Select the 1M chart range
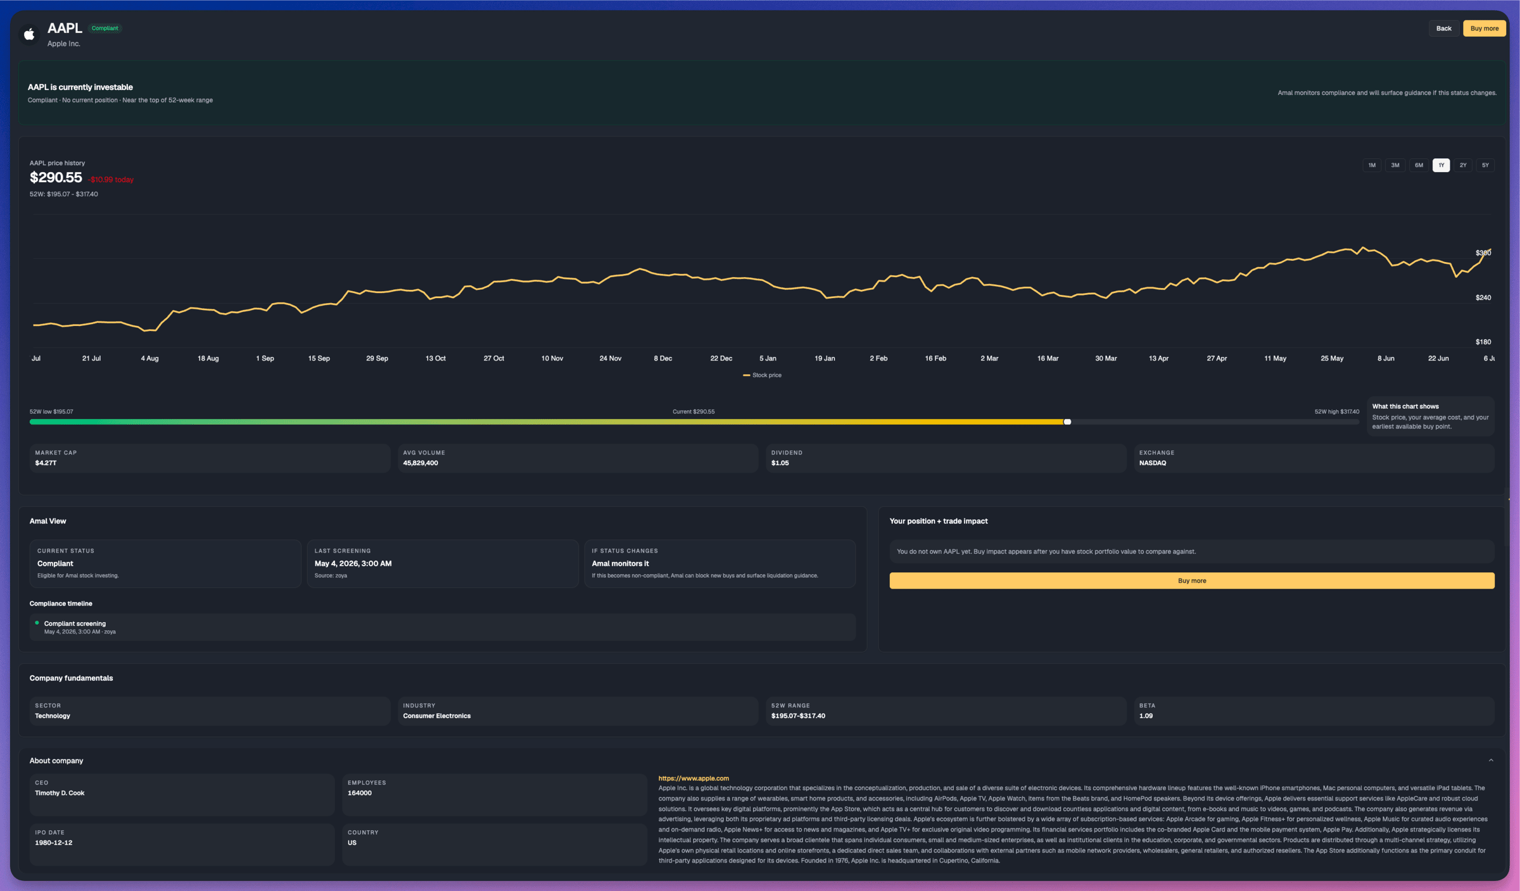 click(1372, 165)
